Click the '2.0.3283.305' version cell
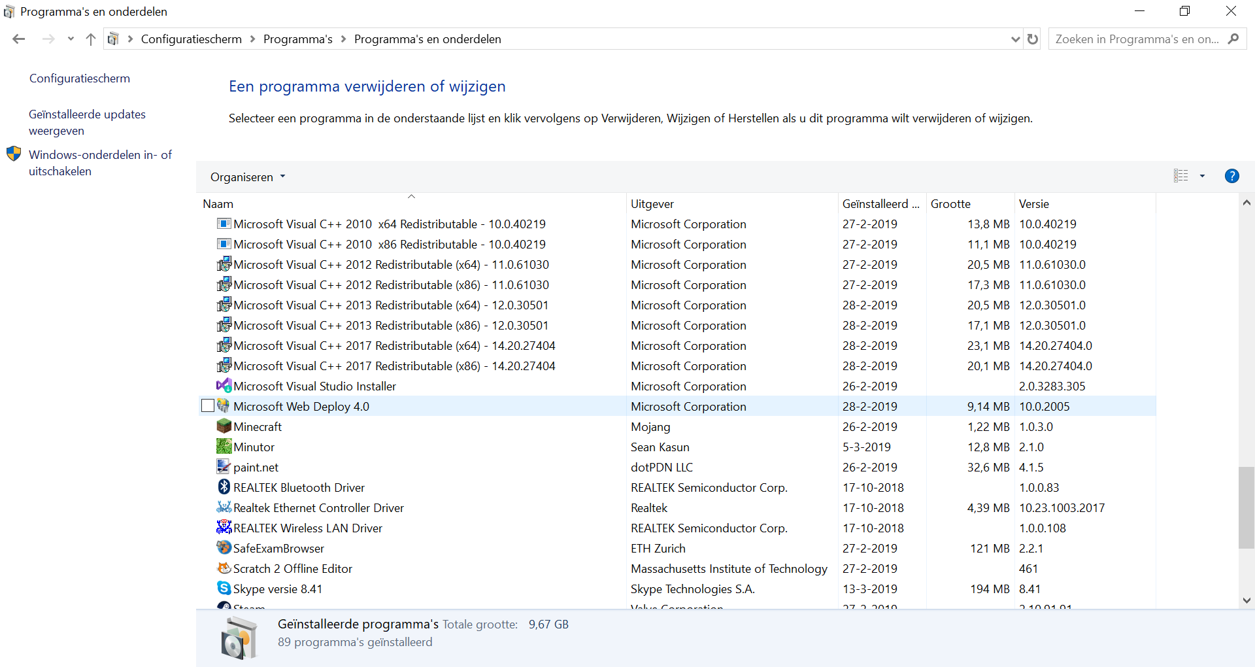1255x667 pixels. click(1052, 386)
